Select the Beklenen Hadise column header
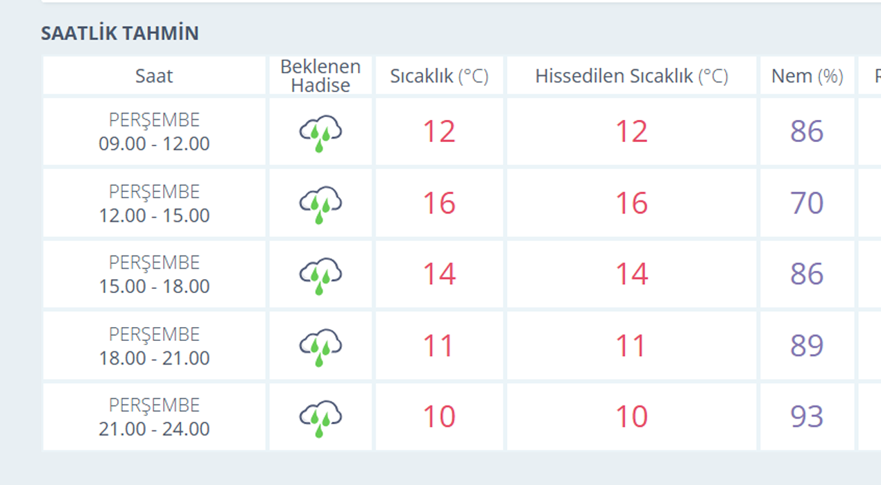This screenshot has height=485, width=881. (x=320, y=76)
